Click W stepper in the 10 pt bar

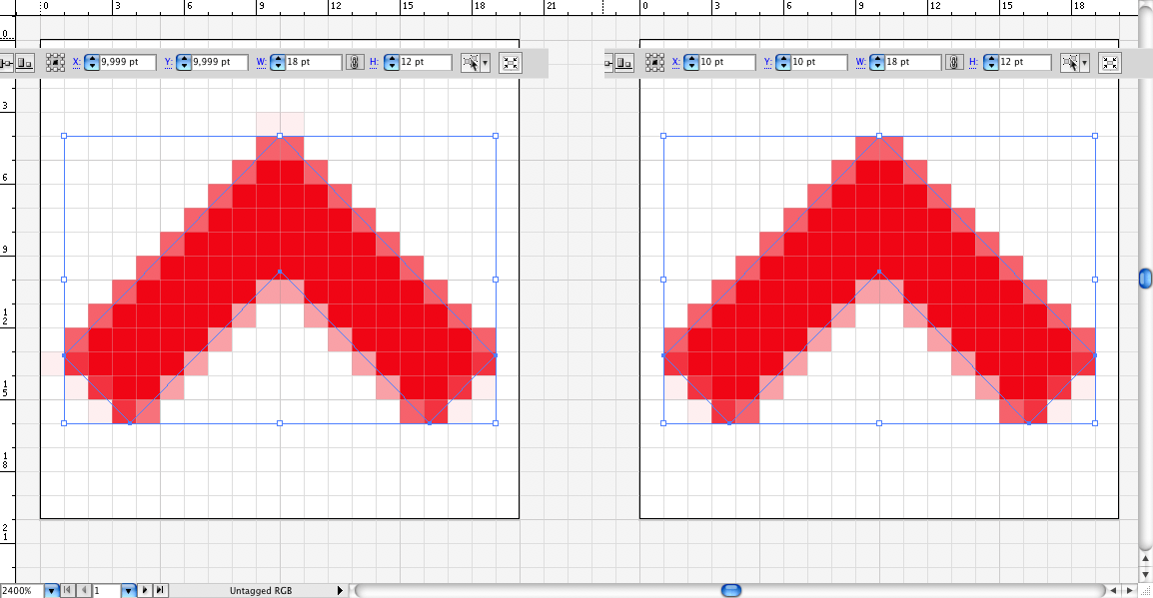[x=876, y=63]
